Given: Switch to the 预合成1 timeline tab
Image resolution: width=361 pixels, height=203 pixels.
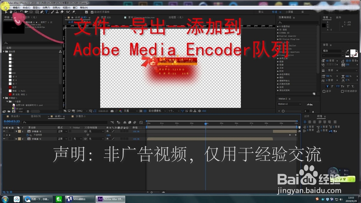Looking at the screenshot, I should click(x=15, y=116).
